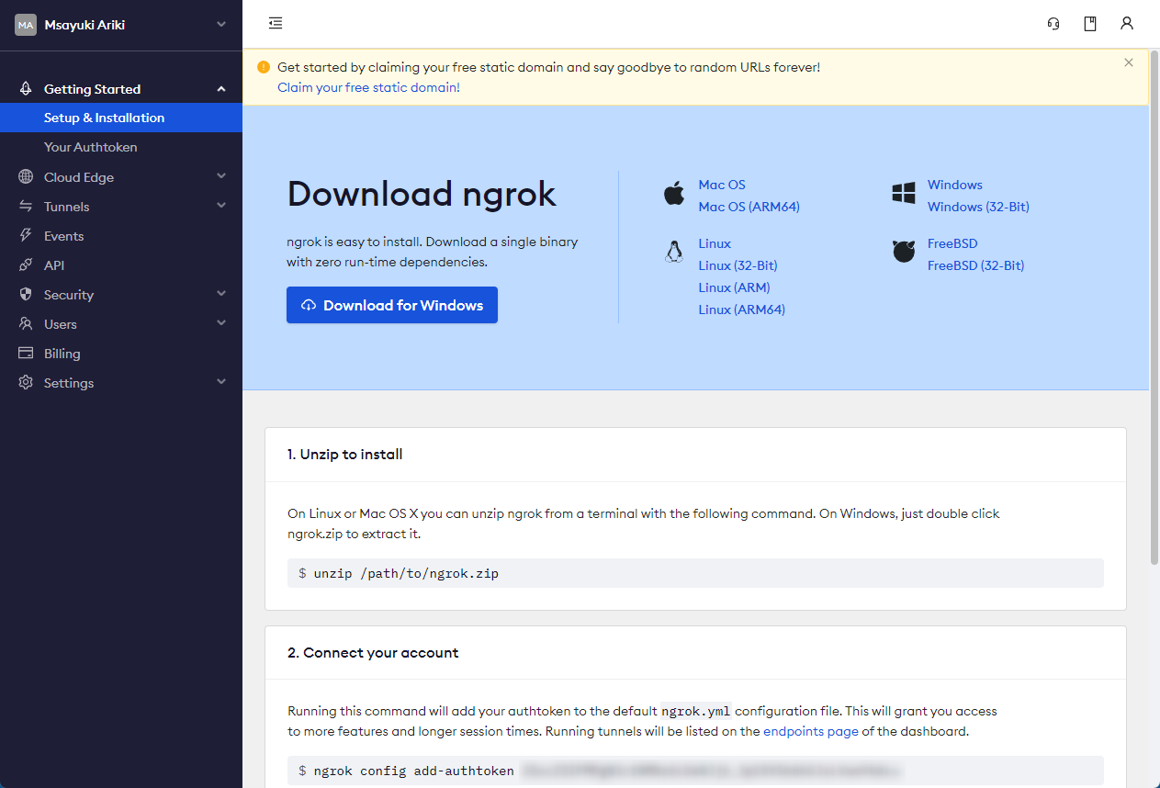
Task: Dismiss the static domain banner notification
Action: click(x=1128, y=62)
